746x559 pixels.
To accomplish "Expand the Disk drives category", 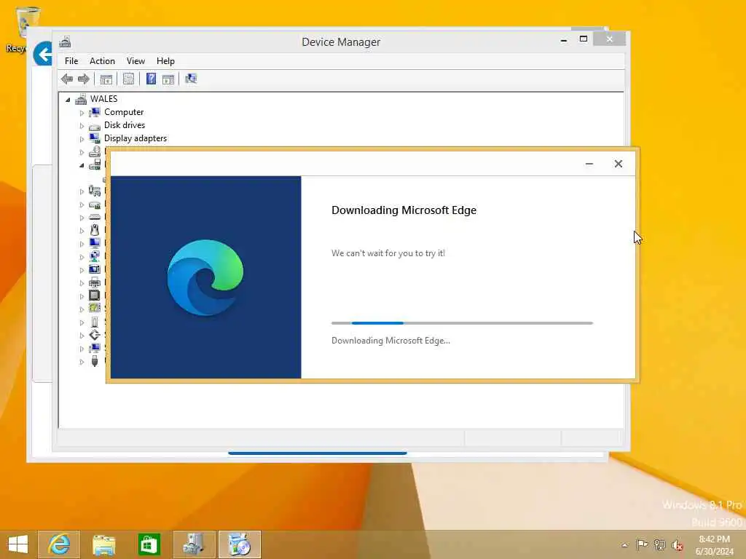I will click(82, 126).
